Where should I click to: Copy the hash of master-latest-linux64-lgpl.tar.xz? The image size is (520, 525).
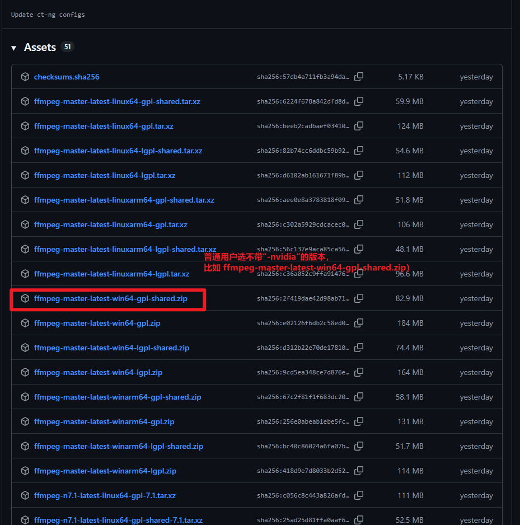pos(359,175)
